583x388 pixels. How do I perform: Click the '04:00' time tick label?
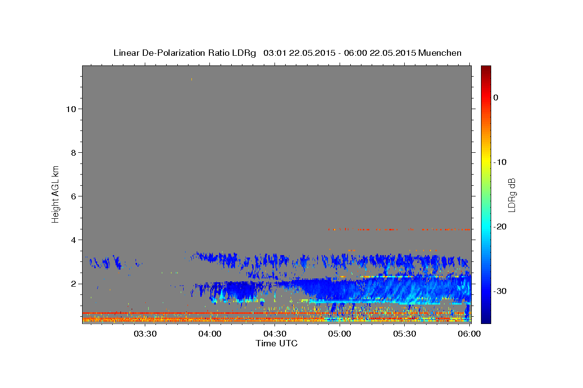pos(210,334)
